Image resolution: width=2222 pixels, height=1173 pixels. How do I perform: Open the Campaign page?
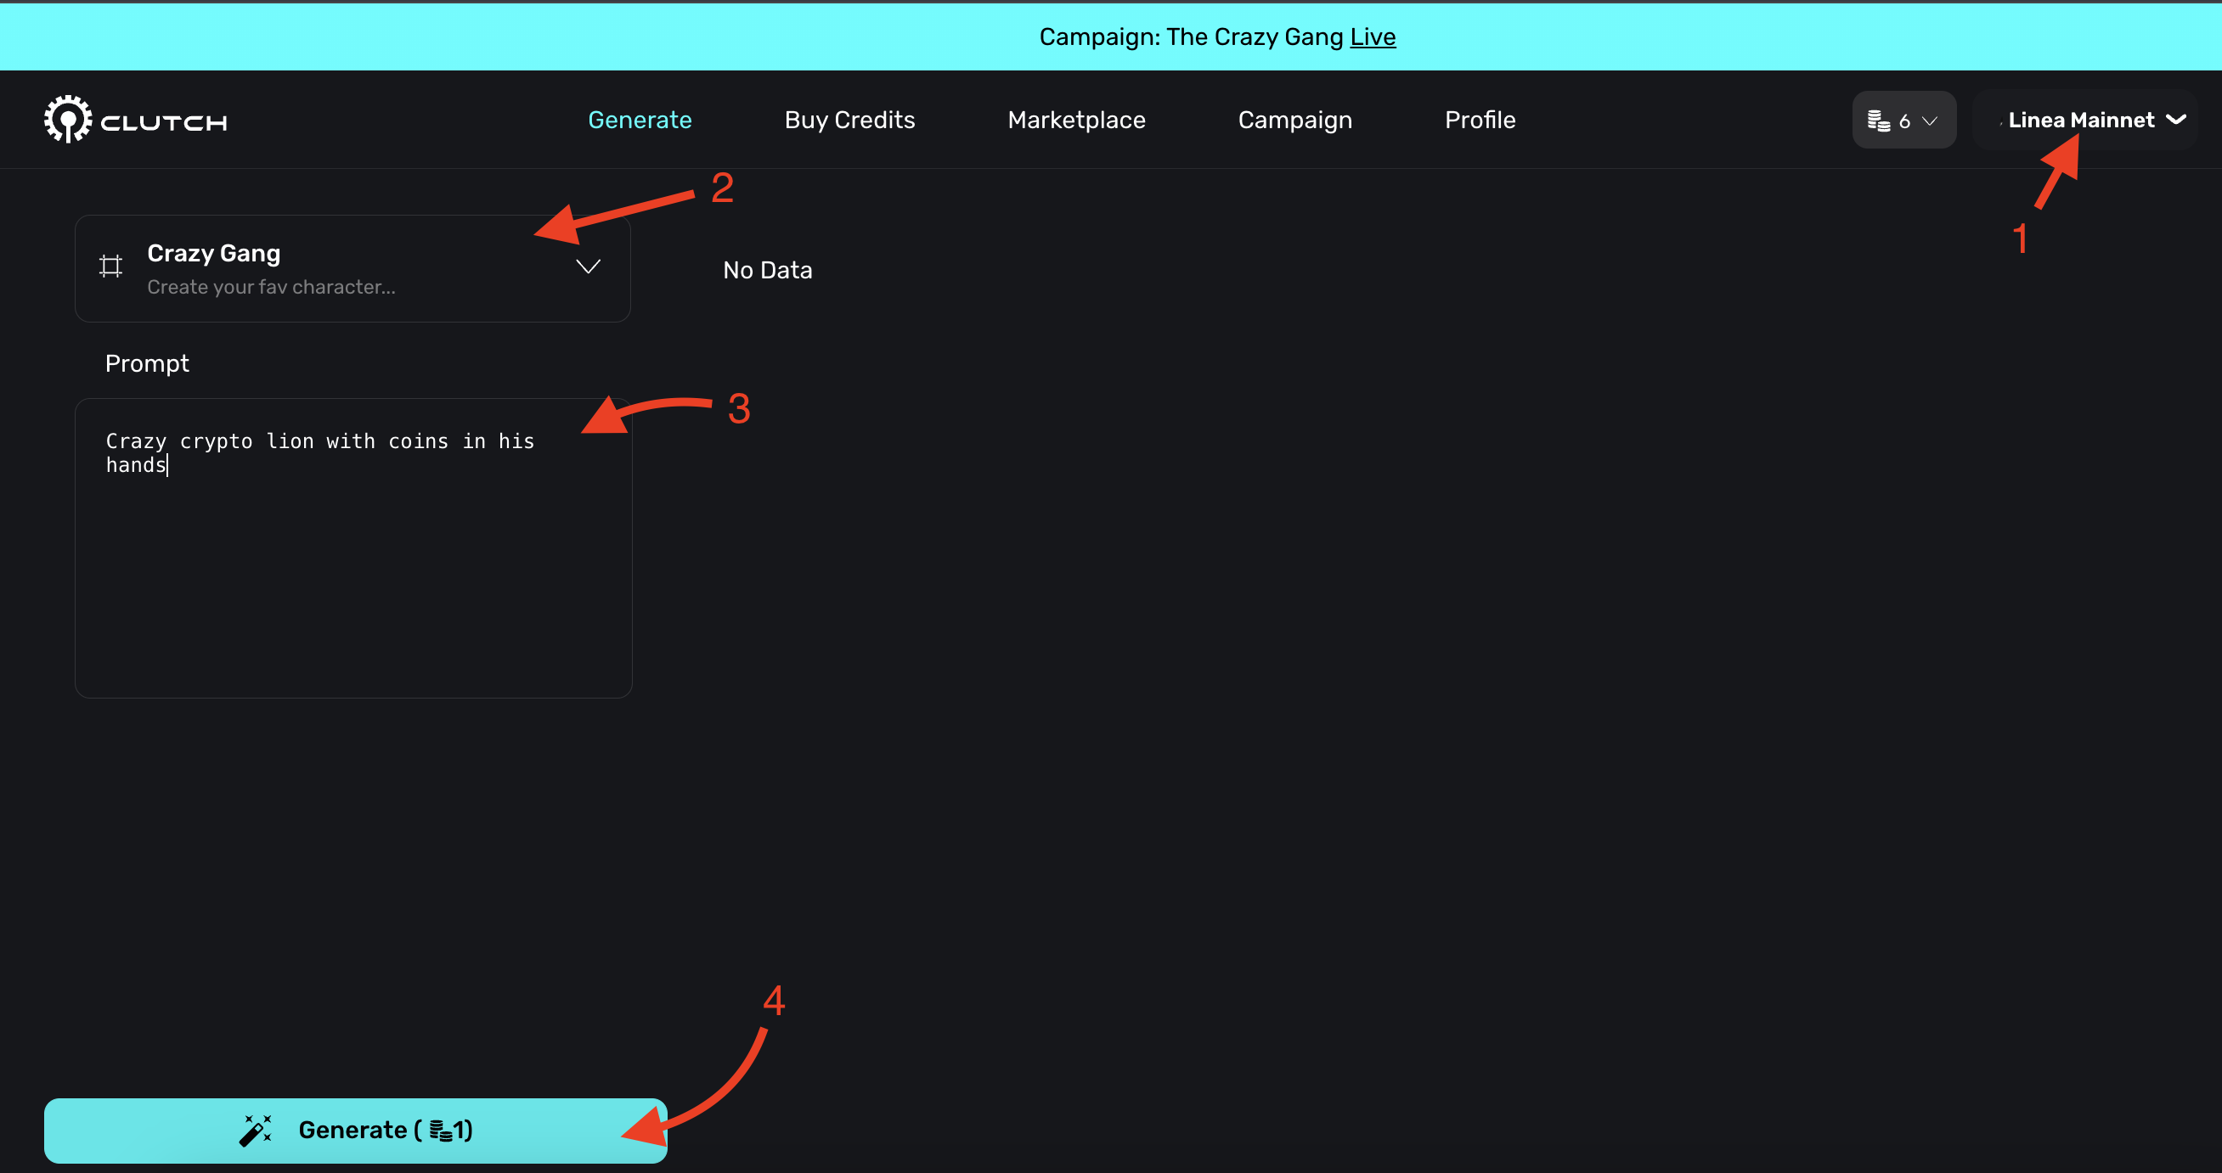click(x=1294, y=120)
